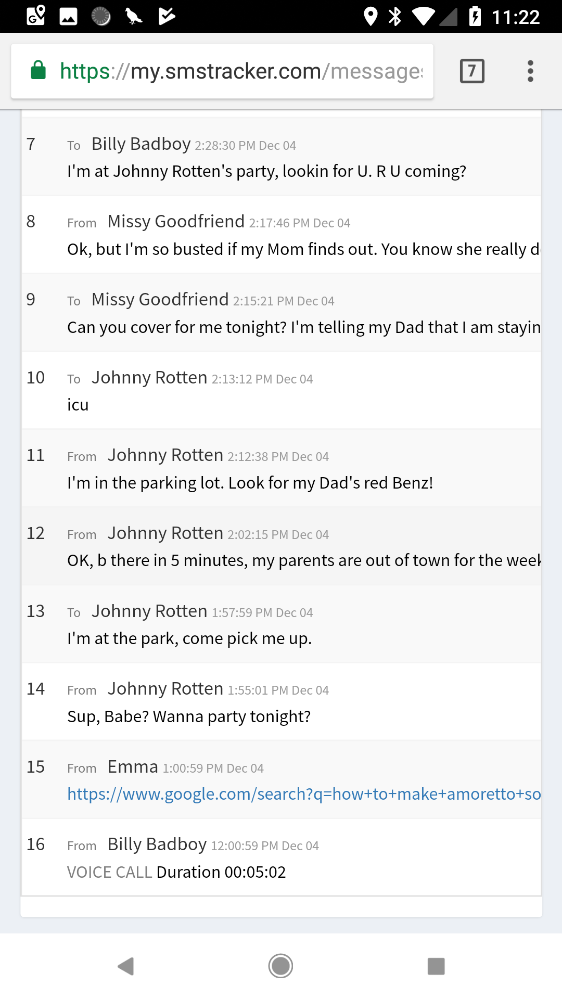Tap Johnny Rotten's name in message 10
Viewport: 562px width, 999px height.
[149, 378]
